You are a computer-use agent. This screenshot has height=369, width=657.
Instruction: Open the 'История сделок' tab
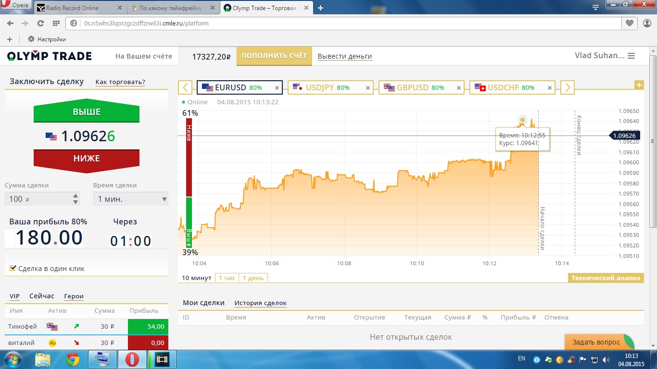pos(260,303)
